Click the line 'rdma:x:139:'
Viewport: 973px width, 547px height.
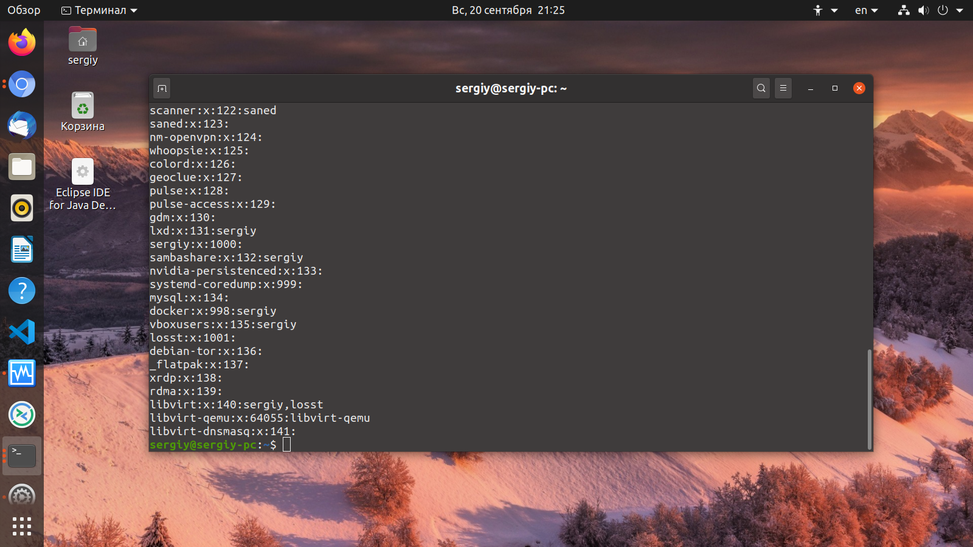(186, 391)
